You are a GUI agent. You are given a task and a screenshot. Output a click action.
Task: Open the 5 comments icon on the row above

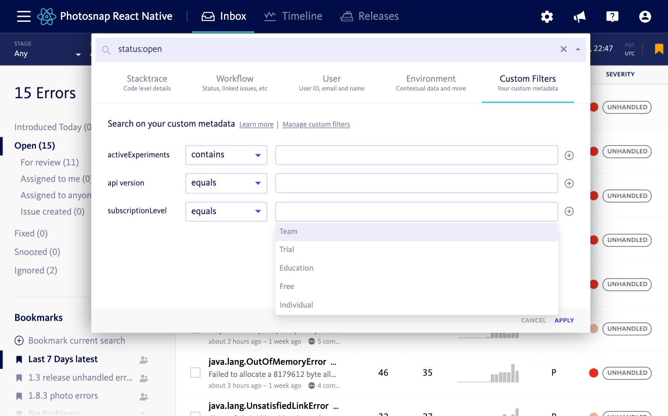[311, 341]
